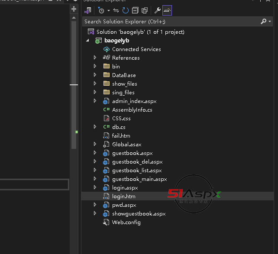Click the editor vertical scrollbar
The height and width of the screenshot is (254, 278).
pos(74,108)
